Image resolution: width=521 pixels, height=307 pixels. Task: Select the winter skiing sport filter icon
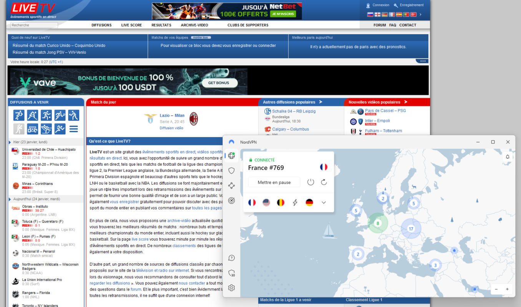46,129
